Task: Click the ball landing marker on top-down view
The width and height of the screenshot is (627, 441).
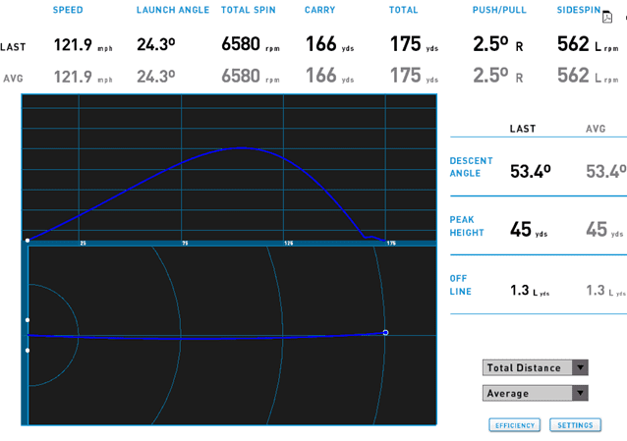Action: [385, 332]
